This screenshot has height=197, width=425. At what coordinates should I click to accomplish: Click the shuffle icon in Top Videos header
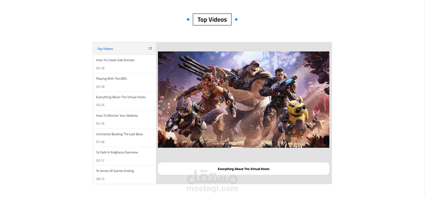pyautogui.click(x=150, y=48)
